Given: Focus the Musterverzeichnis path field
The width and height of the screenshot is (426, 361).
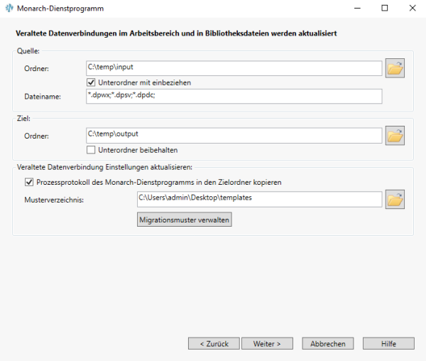Looking at the screenshot, I should point(259,198).
